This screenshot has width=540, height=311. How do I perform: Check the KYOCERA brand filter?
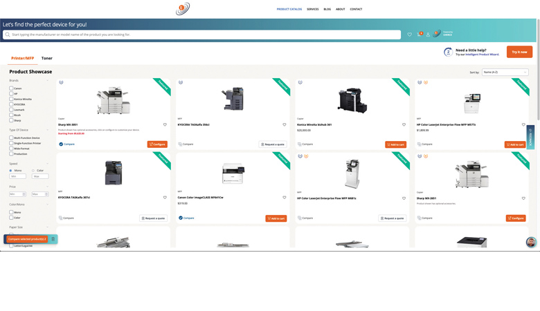click(11, 104)
